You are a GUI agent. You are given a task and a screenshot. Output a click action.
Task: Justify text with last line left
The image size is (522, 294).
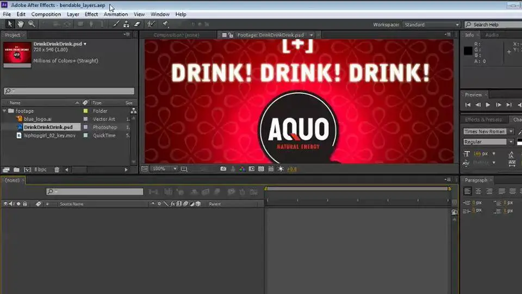[x=502, y=191]
